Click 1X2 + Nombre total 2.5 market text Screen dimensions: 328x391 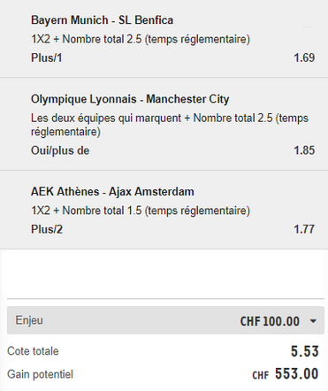pyautogui.click(x=141, y=39)
